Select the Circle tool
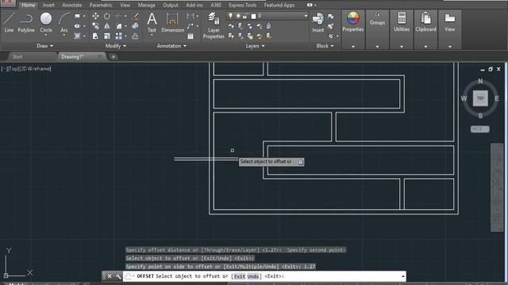Viewport: 508px width, 285px height. [46, 22]
